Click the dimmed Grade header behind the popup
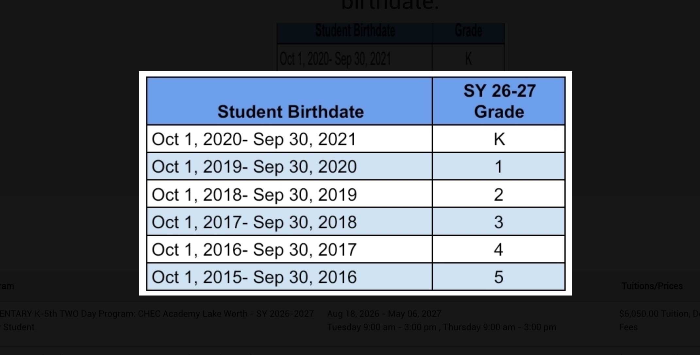Screen dimensions: 700x355 [468, 31]
